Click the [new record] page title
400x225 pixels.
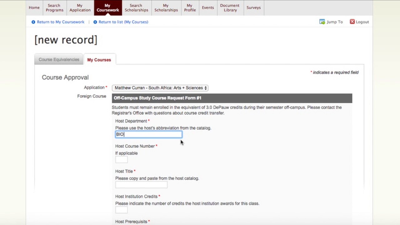66,40
